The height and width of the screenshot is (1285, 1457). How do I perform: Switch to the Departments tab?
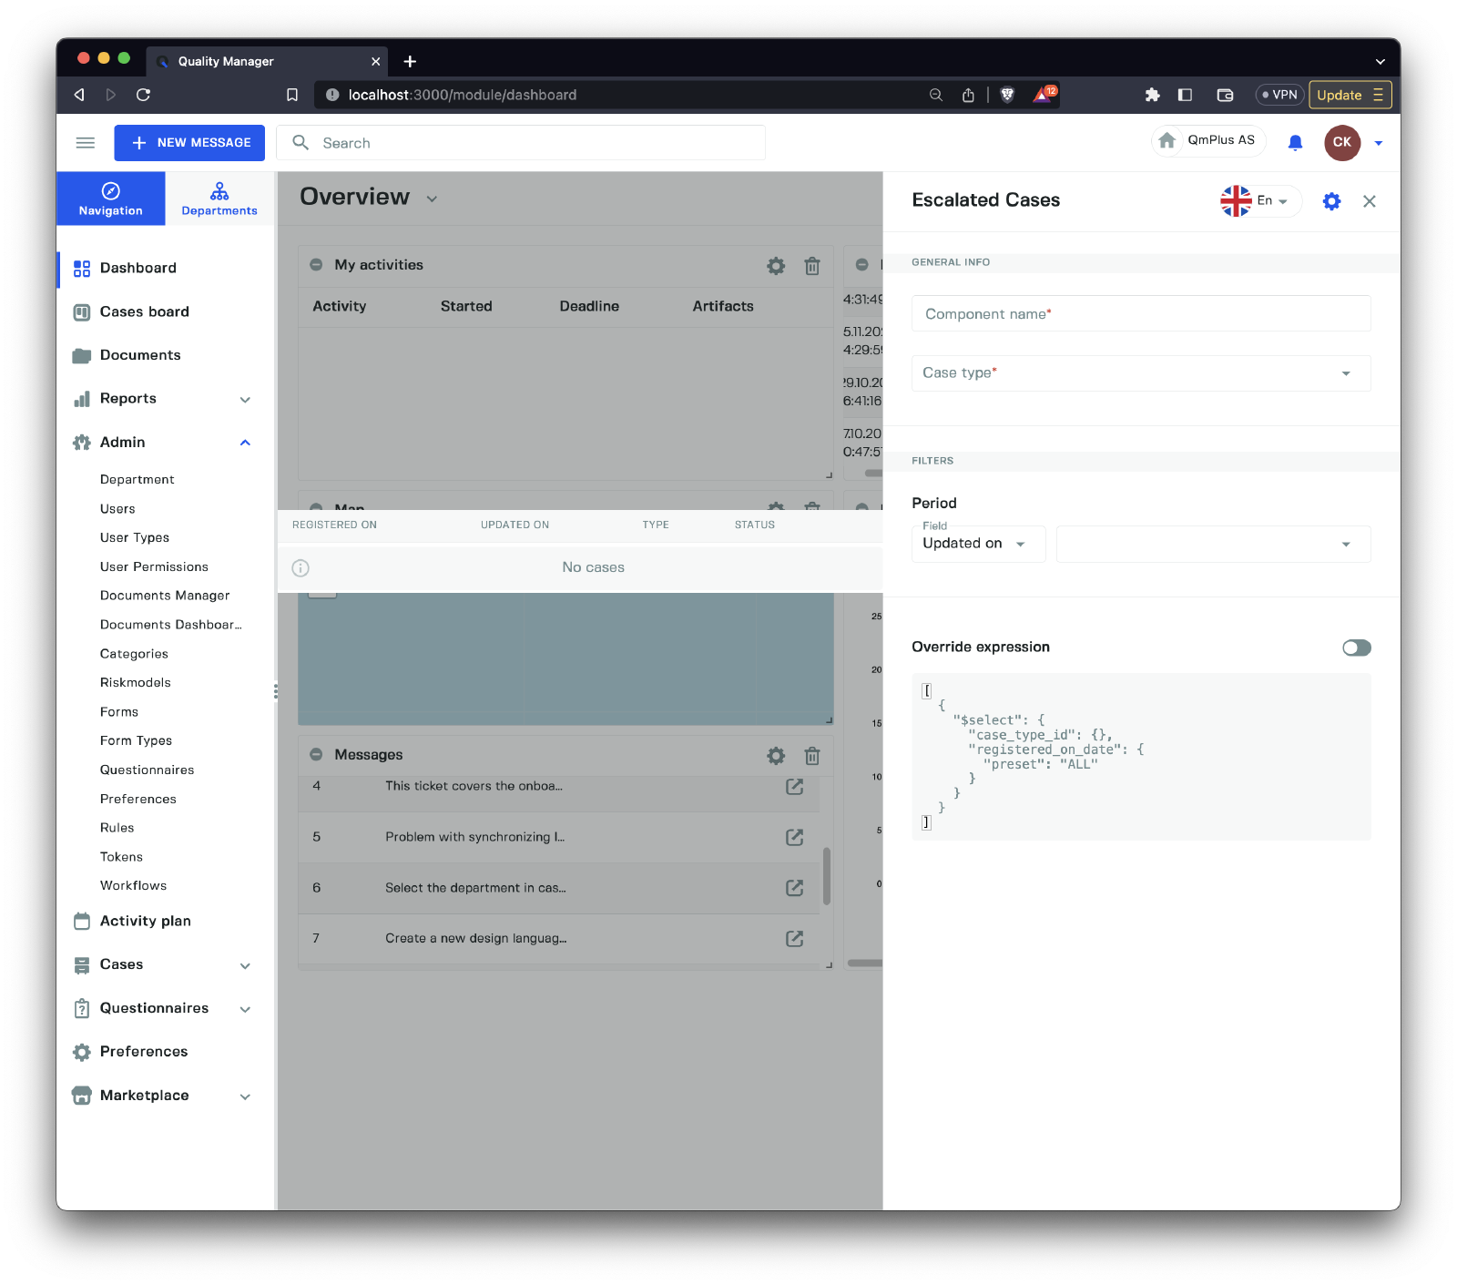tap(219, 199)
